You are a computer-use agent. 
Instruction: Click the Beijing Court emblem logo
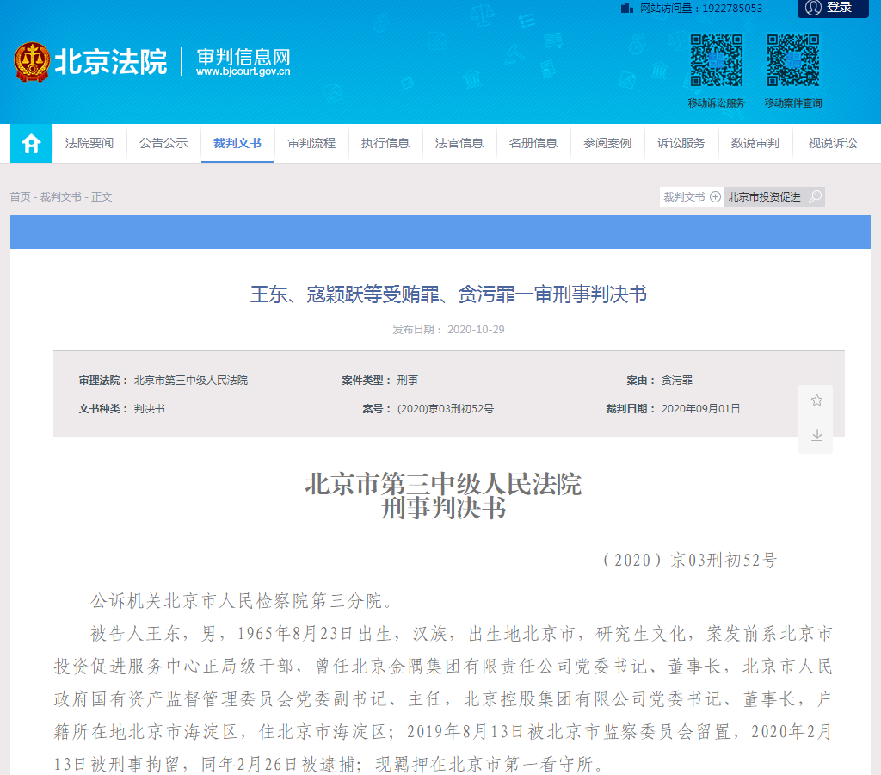[32, 61]
